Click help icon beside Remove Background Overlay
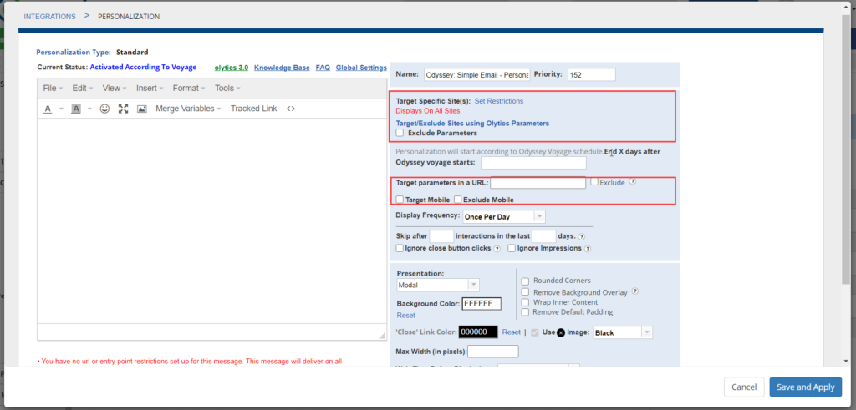Screen dimensions: 856x410 coord(635,291)
